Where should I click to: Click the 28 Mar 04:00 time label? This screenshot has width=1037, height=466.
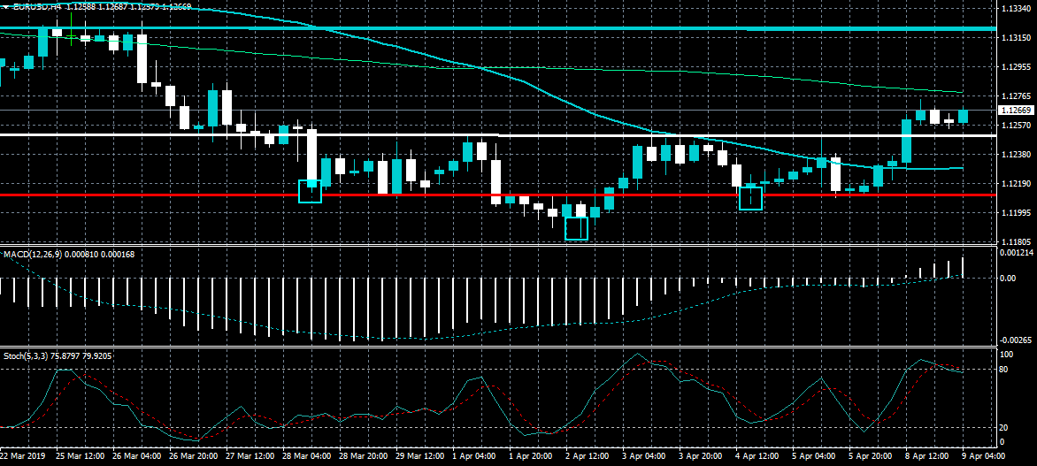(x=306, y=456)
